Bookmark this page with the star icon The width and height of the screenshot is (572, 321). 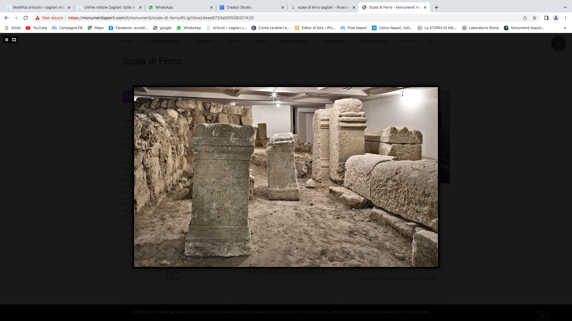point(534,18)
